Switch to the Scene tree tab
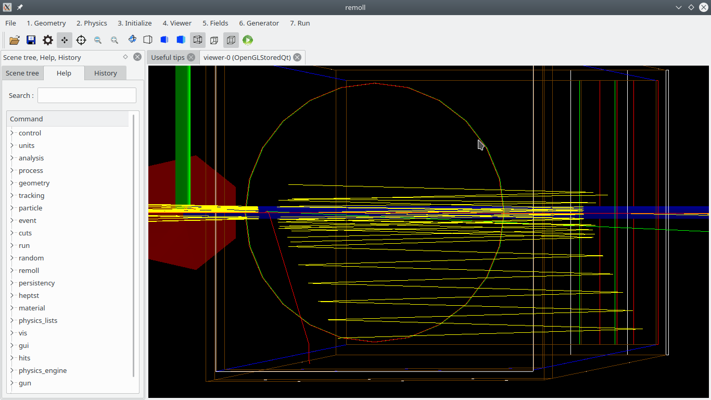This screenshot has height=400, width=711. tap(22, 73)
